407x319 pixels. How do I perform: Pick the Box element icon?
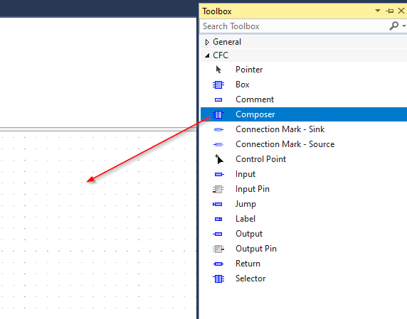pos(218,85)
